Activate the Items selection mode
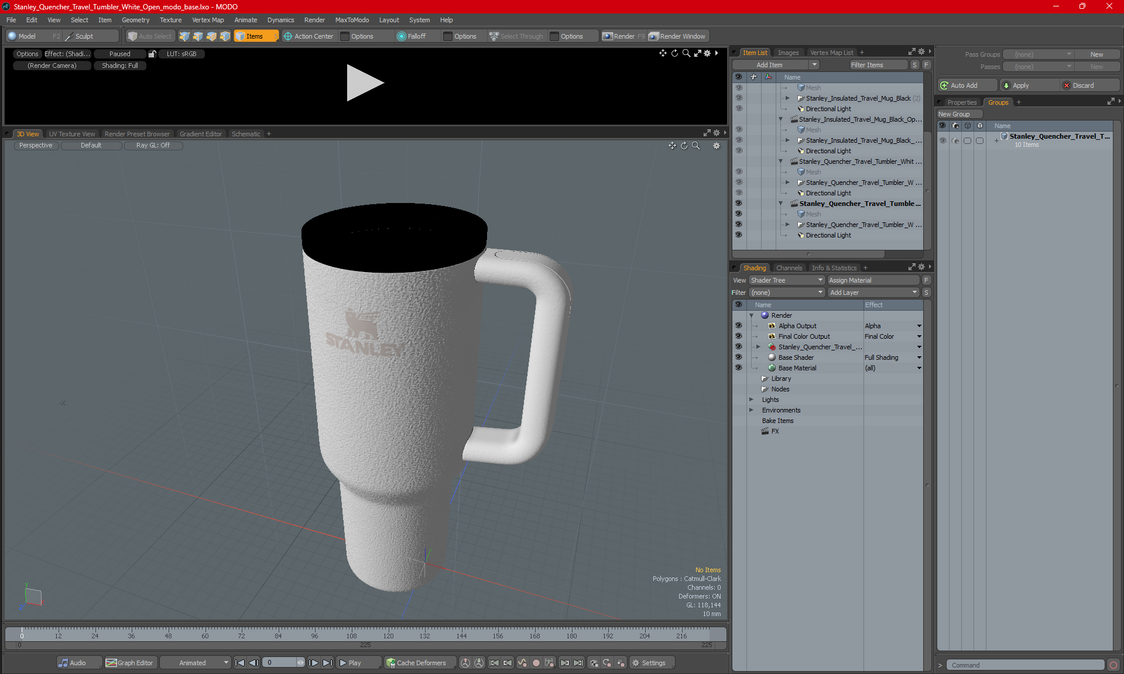This screenshot has width=1124, height=674. [256, 36]
